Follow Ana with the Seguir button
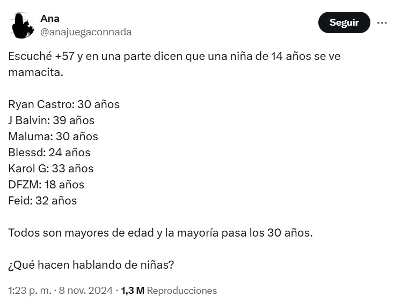 (344, 22)
